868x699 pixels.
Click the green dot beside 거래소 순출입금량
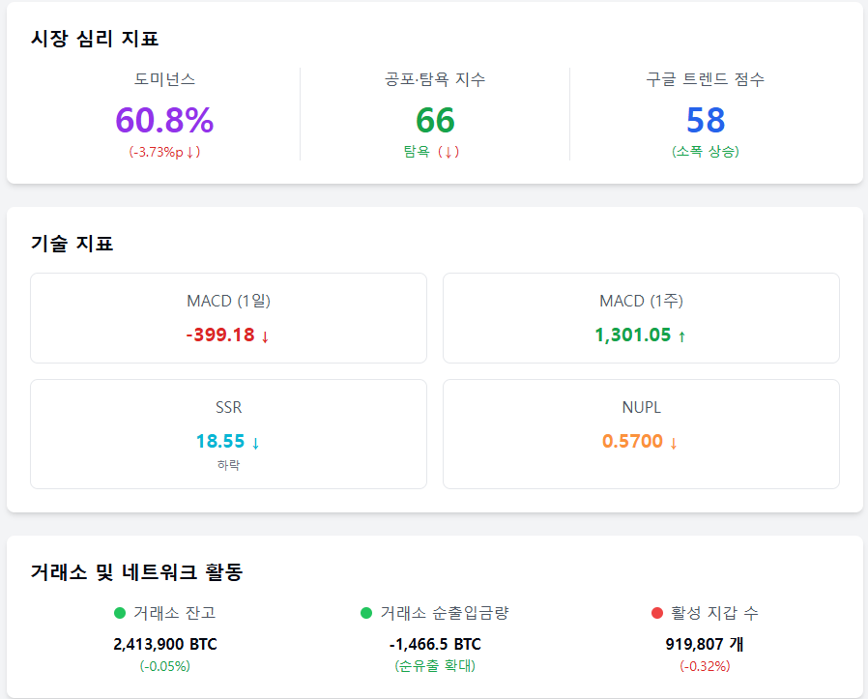(366, 613)
